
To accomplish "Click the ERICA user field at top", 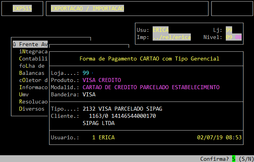I will point(161,30).
